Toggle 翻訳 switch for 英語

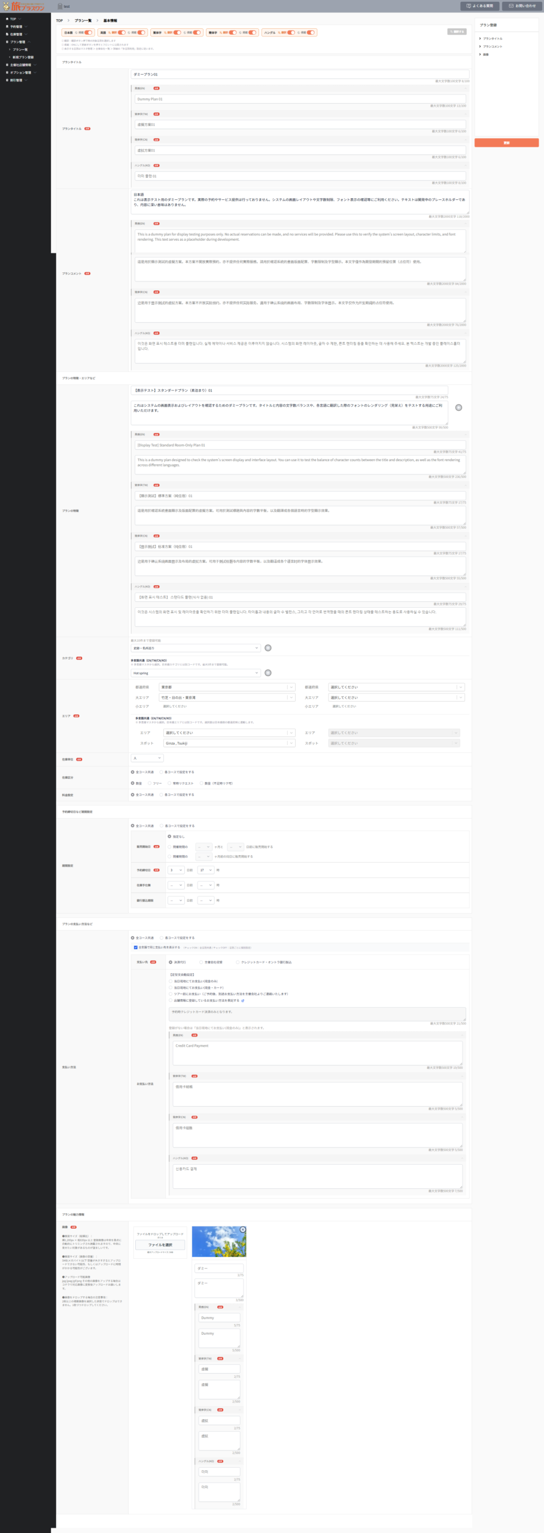121,32
